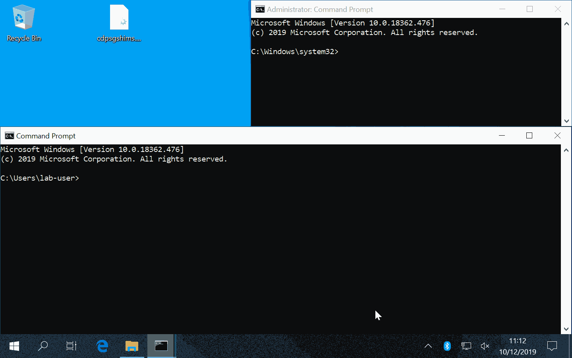Click Microsoft Windows version line in lower window
Image resolution: width=572 pixels, height=358 pixels.
(92, 150)
